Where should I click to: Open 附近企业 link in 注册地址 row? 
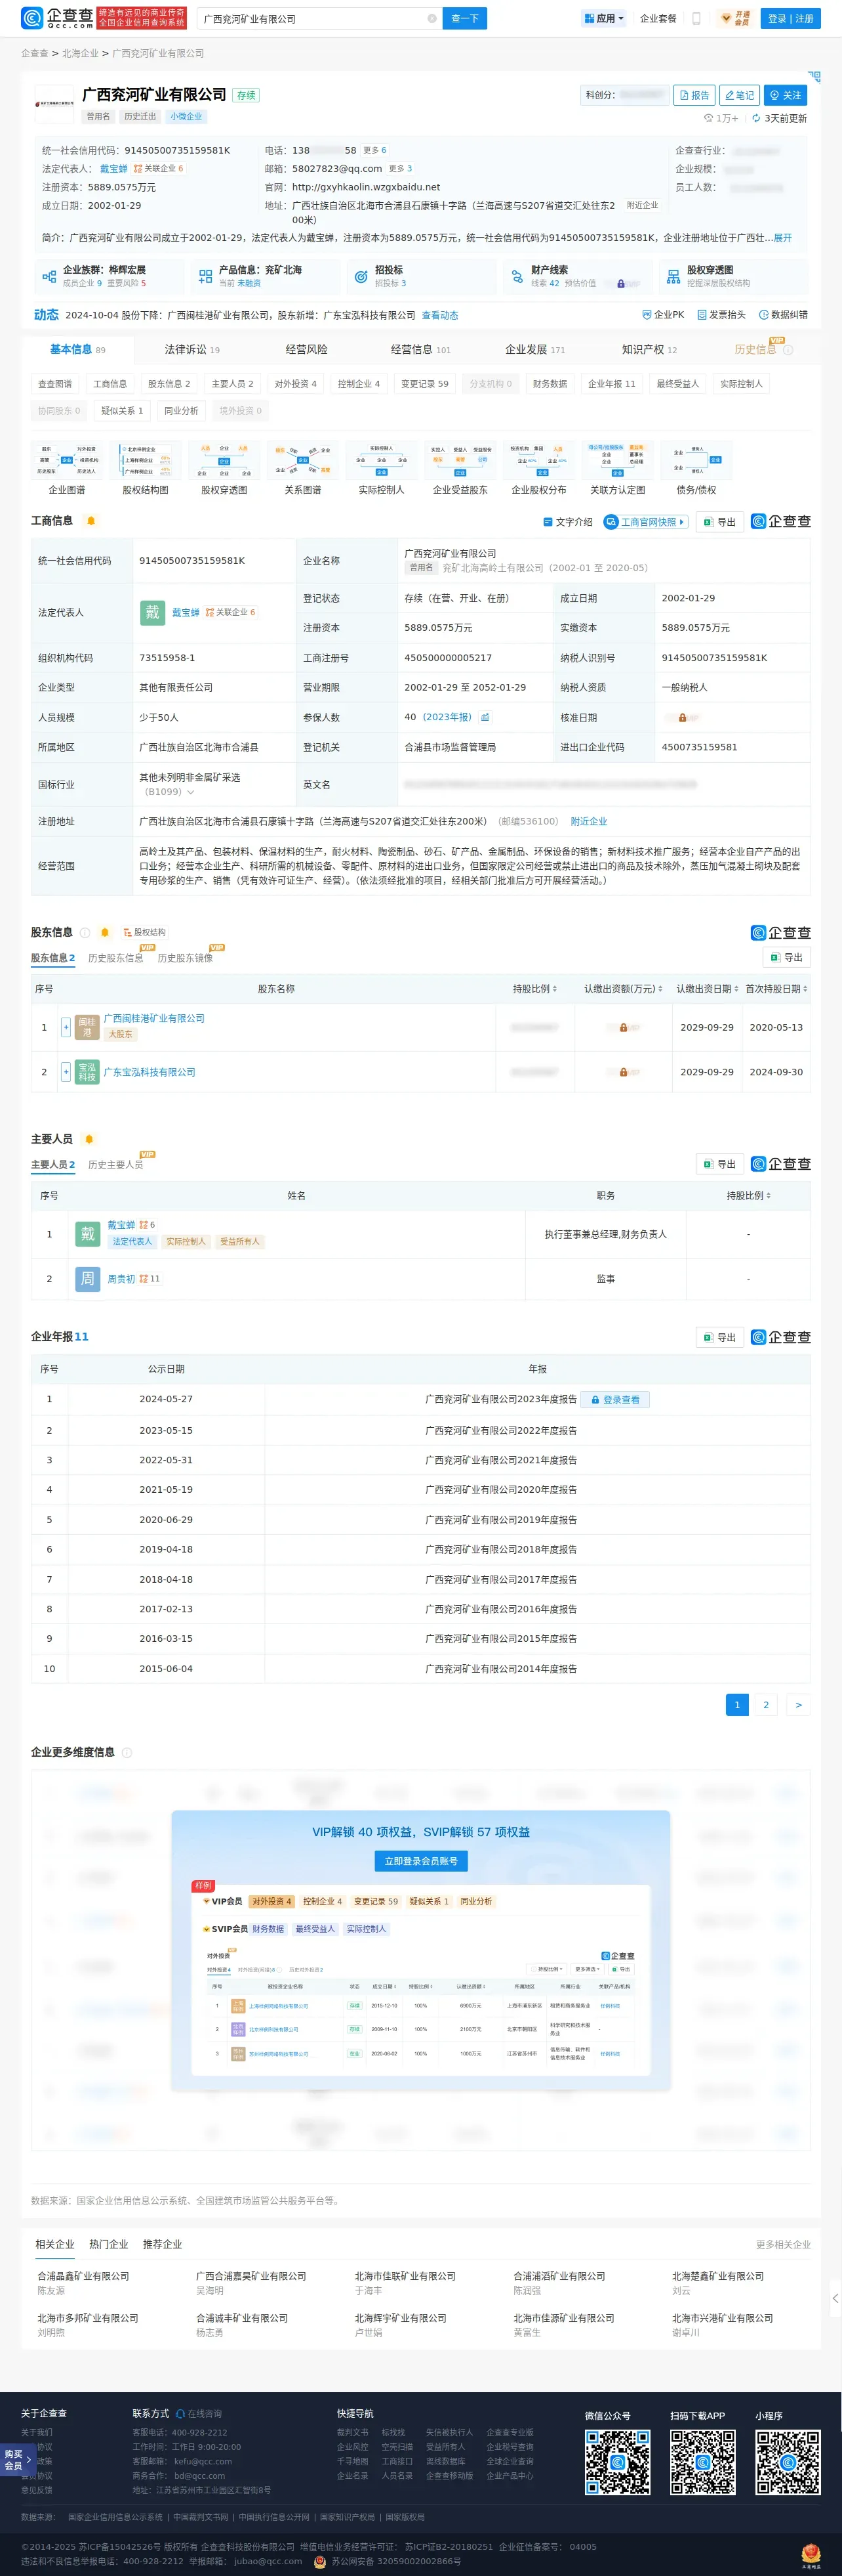(x=588, y=822)
